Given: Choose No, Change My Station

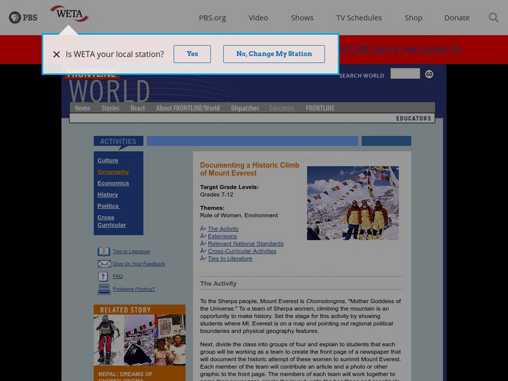Looking at the screenshot, I should pos(274,54).
